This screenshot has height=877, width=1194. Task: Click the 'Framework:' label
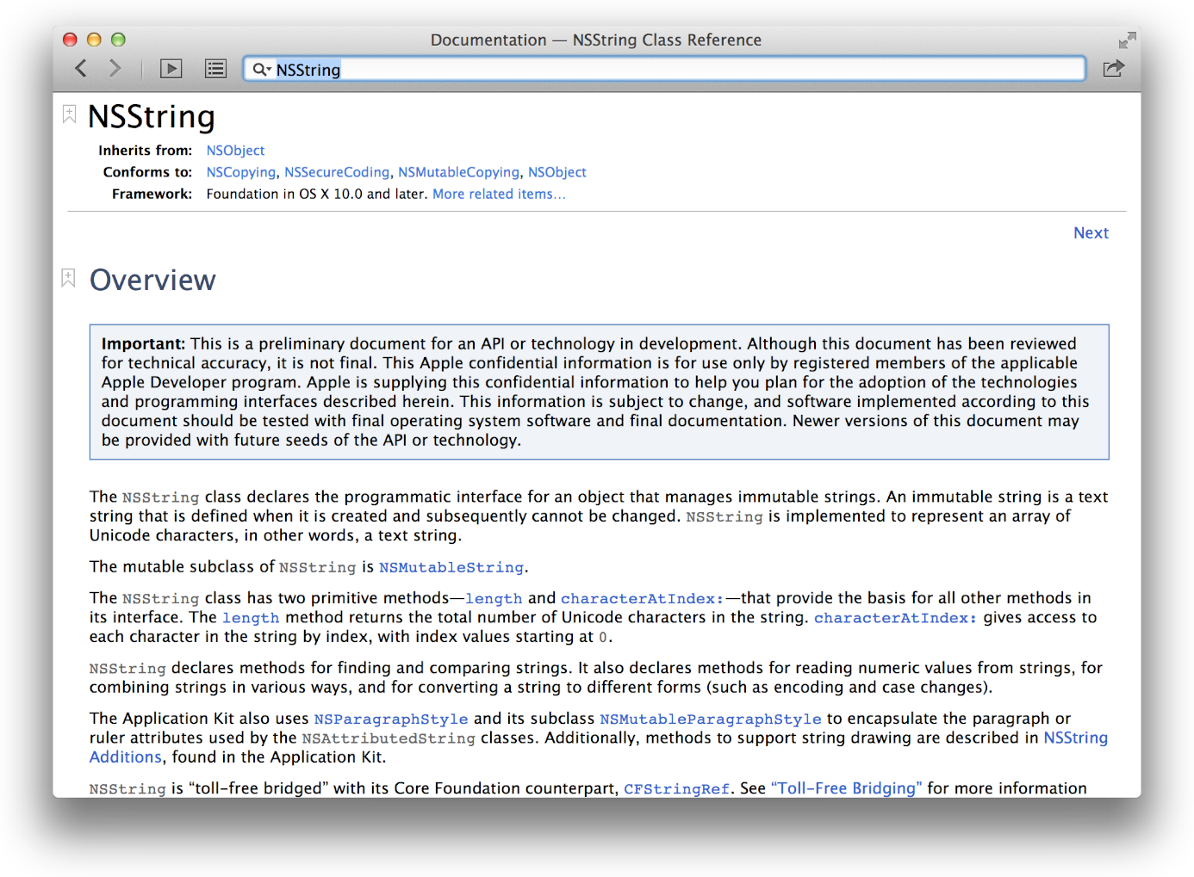click(152, 195)
